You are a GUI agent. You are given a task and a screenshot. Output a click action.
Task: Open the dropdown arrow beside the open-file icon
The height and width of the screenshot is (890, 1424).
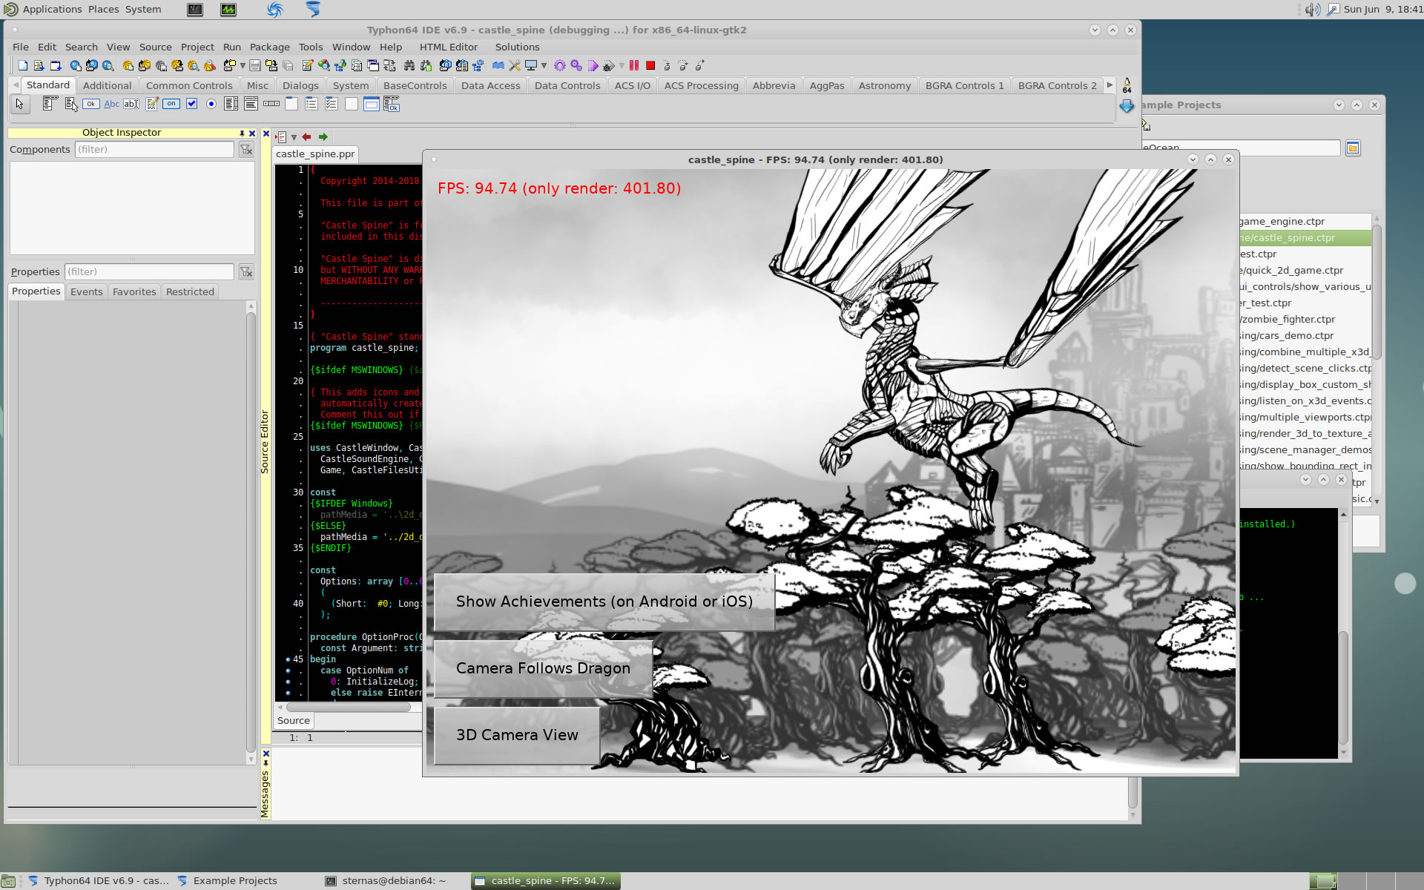(x=243, y=66)
